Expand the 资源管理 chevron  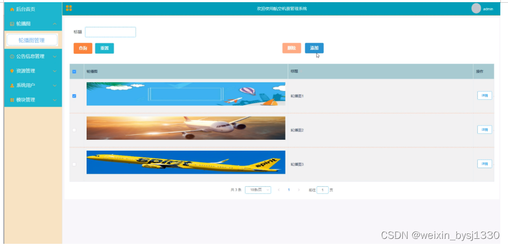(55, 71)
